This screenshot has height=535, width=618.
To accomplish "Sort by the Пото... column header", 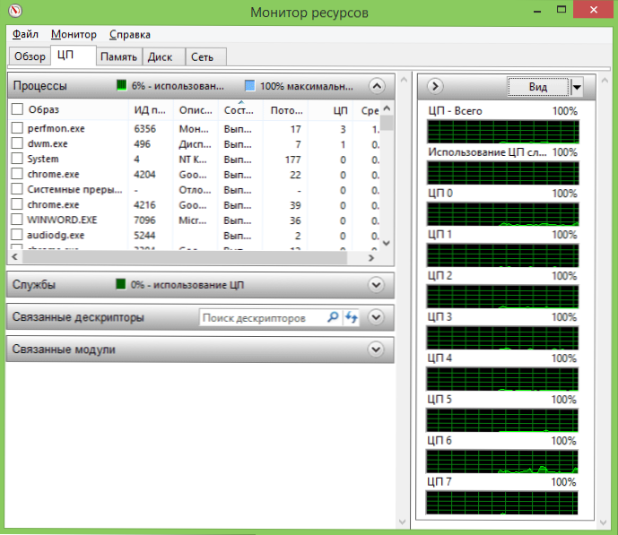I will tap(285, 110).
